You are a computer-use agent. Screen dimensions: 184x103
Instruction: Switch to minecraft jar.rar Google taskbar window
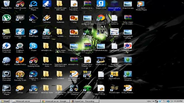tap(55, 101)
